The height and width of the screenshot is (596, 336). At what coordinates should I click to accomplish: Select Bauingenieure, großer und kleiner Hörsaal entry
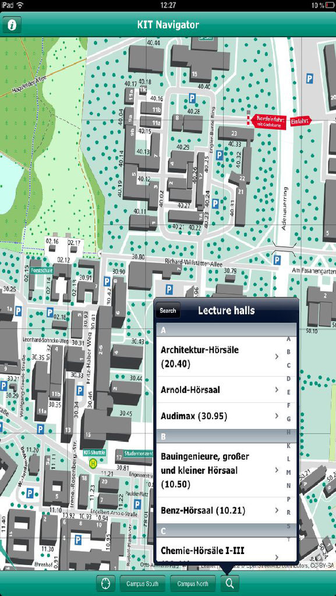pos(221,470)
